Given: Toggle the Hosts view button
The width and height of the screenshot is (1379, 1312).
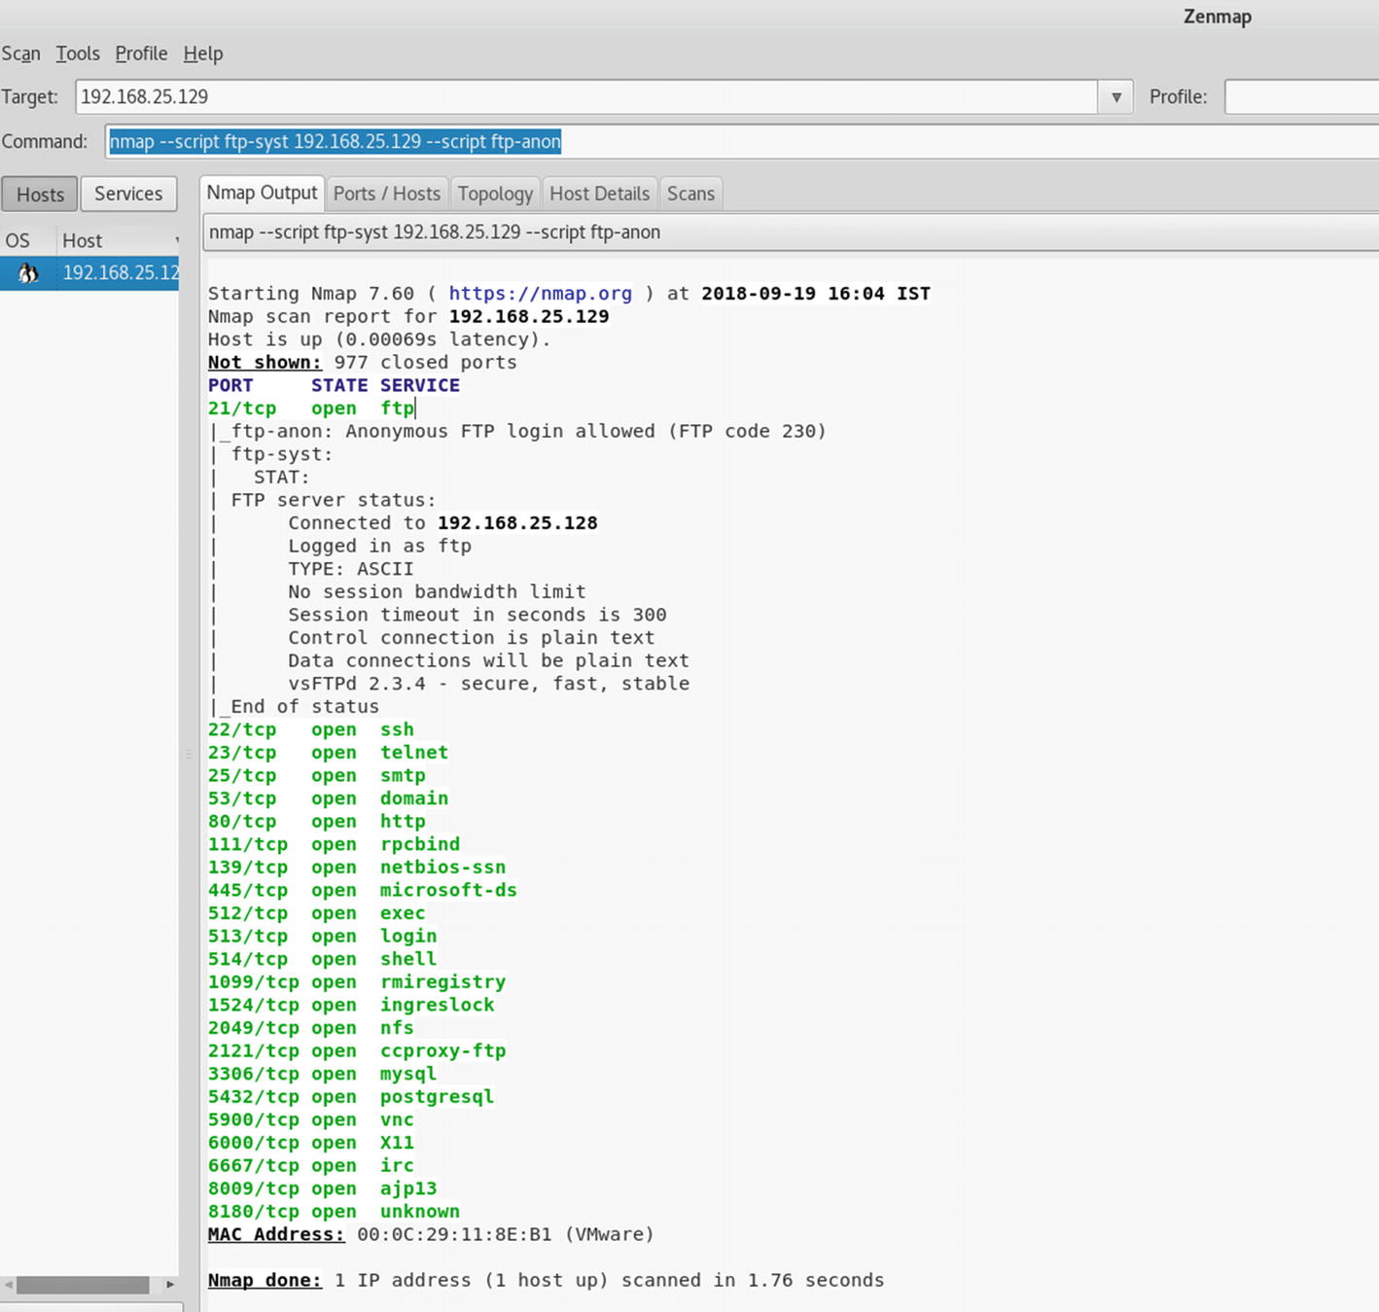Looking at the screenshot, I should pyautogui.click(x=40, y=194).
